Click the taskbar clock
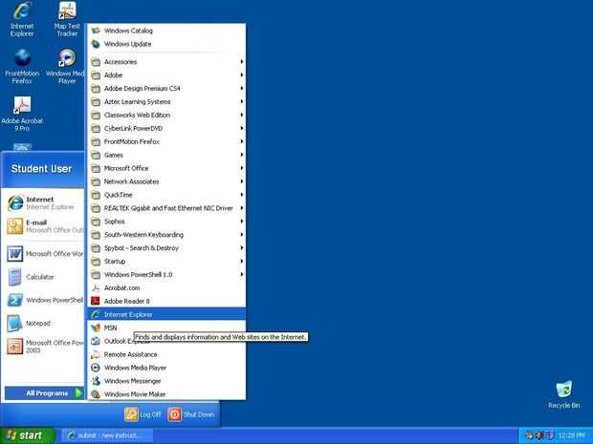The image size is (593, 444). coord(571,435)
